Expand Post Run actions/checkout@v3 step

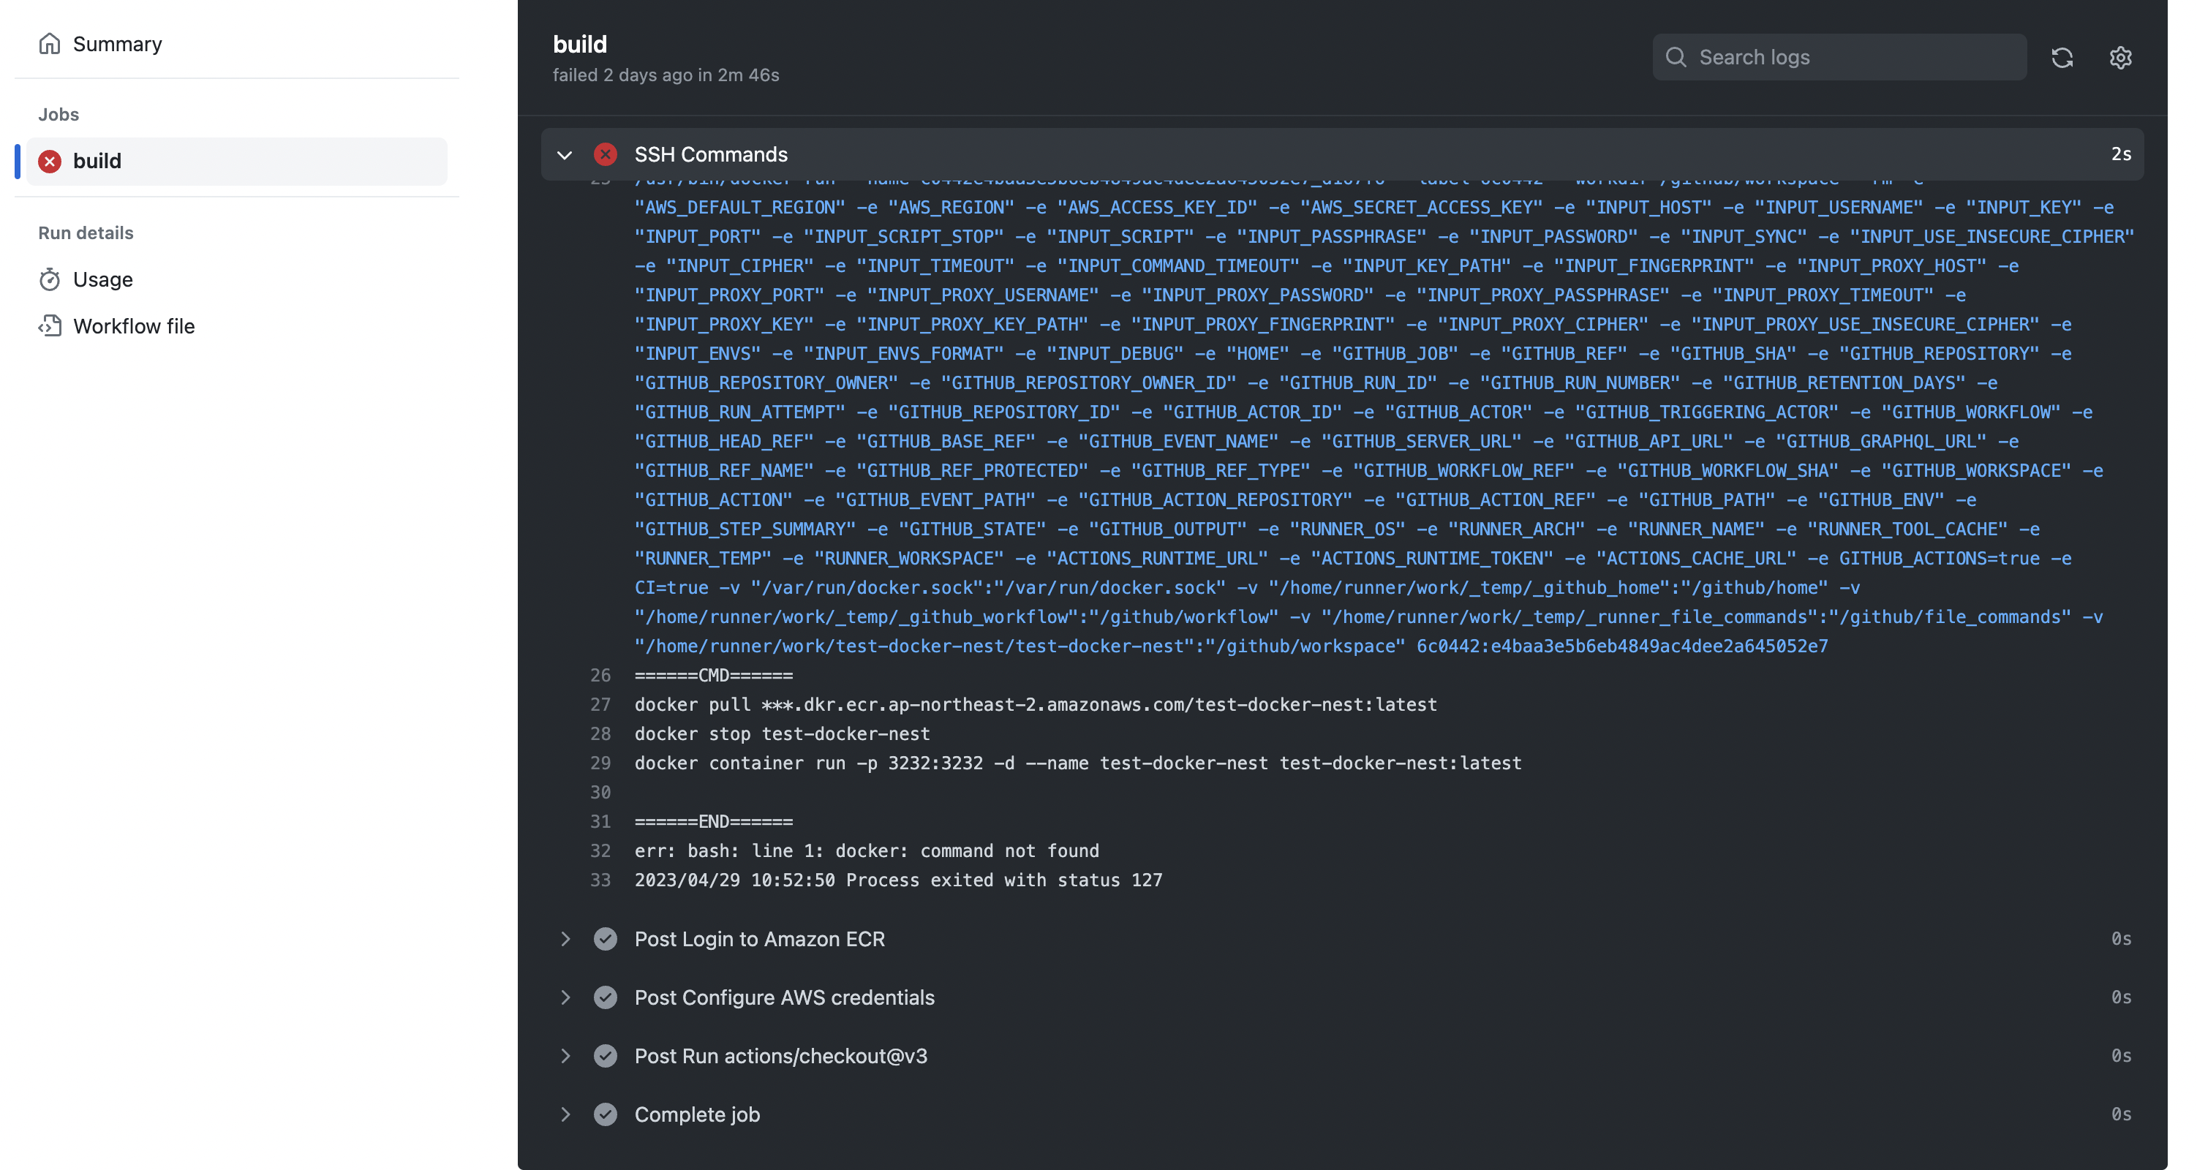coord(565,1056)
